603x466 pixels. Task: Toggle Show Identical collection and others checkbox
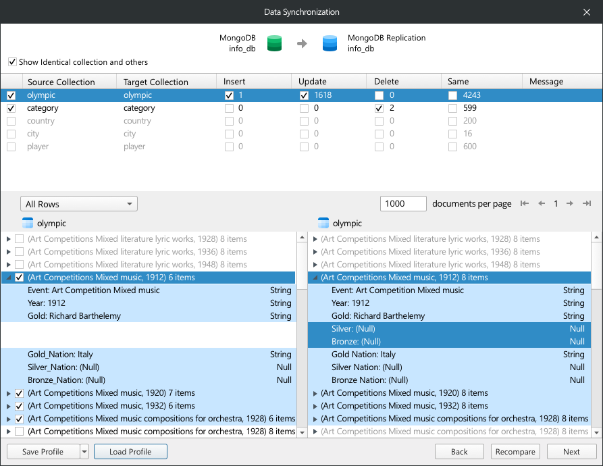tap(12, 62)
